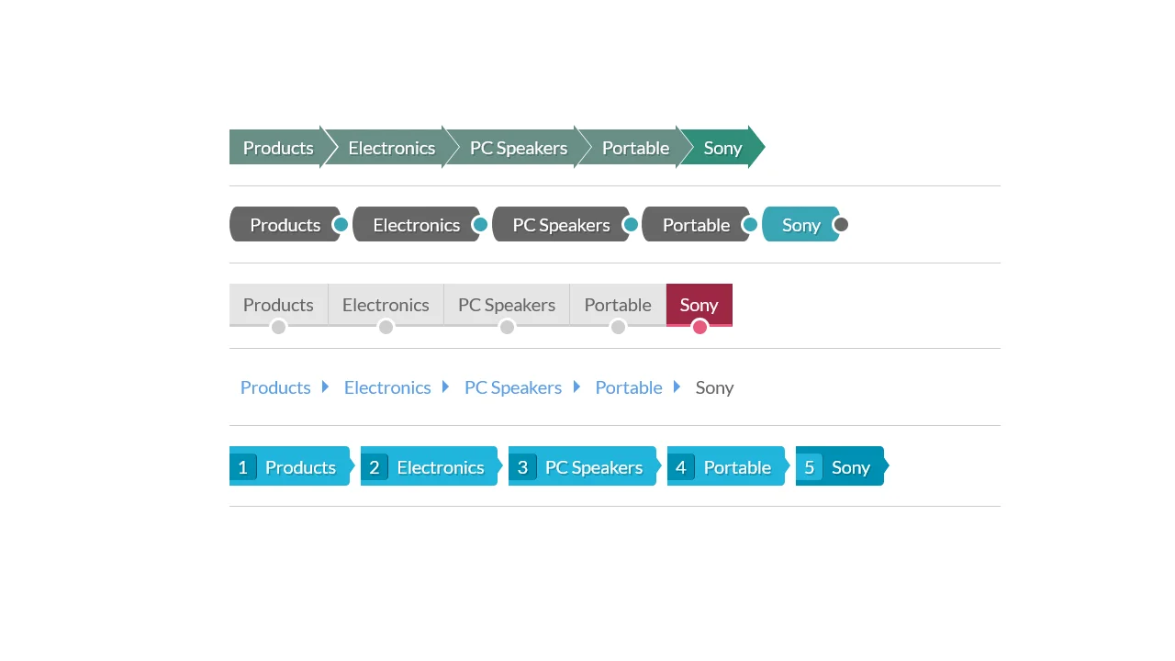This screenshot has height=661, width=1175.
Task: Click the blue arrow after Electronics link
Action: (x=445, y=387)
